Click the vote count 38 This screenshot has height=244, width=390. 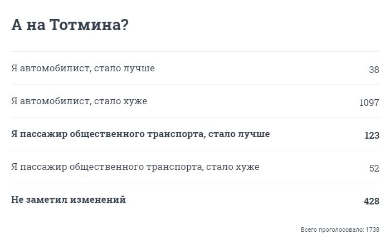tap(374, 70)
